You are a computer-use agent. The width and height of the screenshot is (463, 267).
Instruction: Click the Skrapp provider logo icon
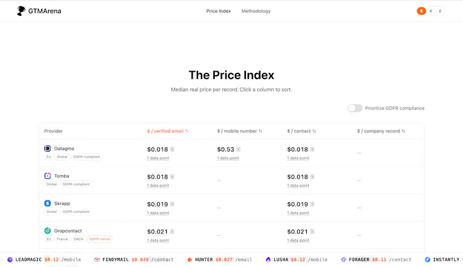(47, 203)
